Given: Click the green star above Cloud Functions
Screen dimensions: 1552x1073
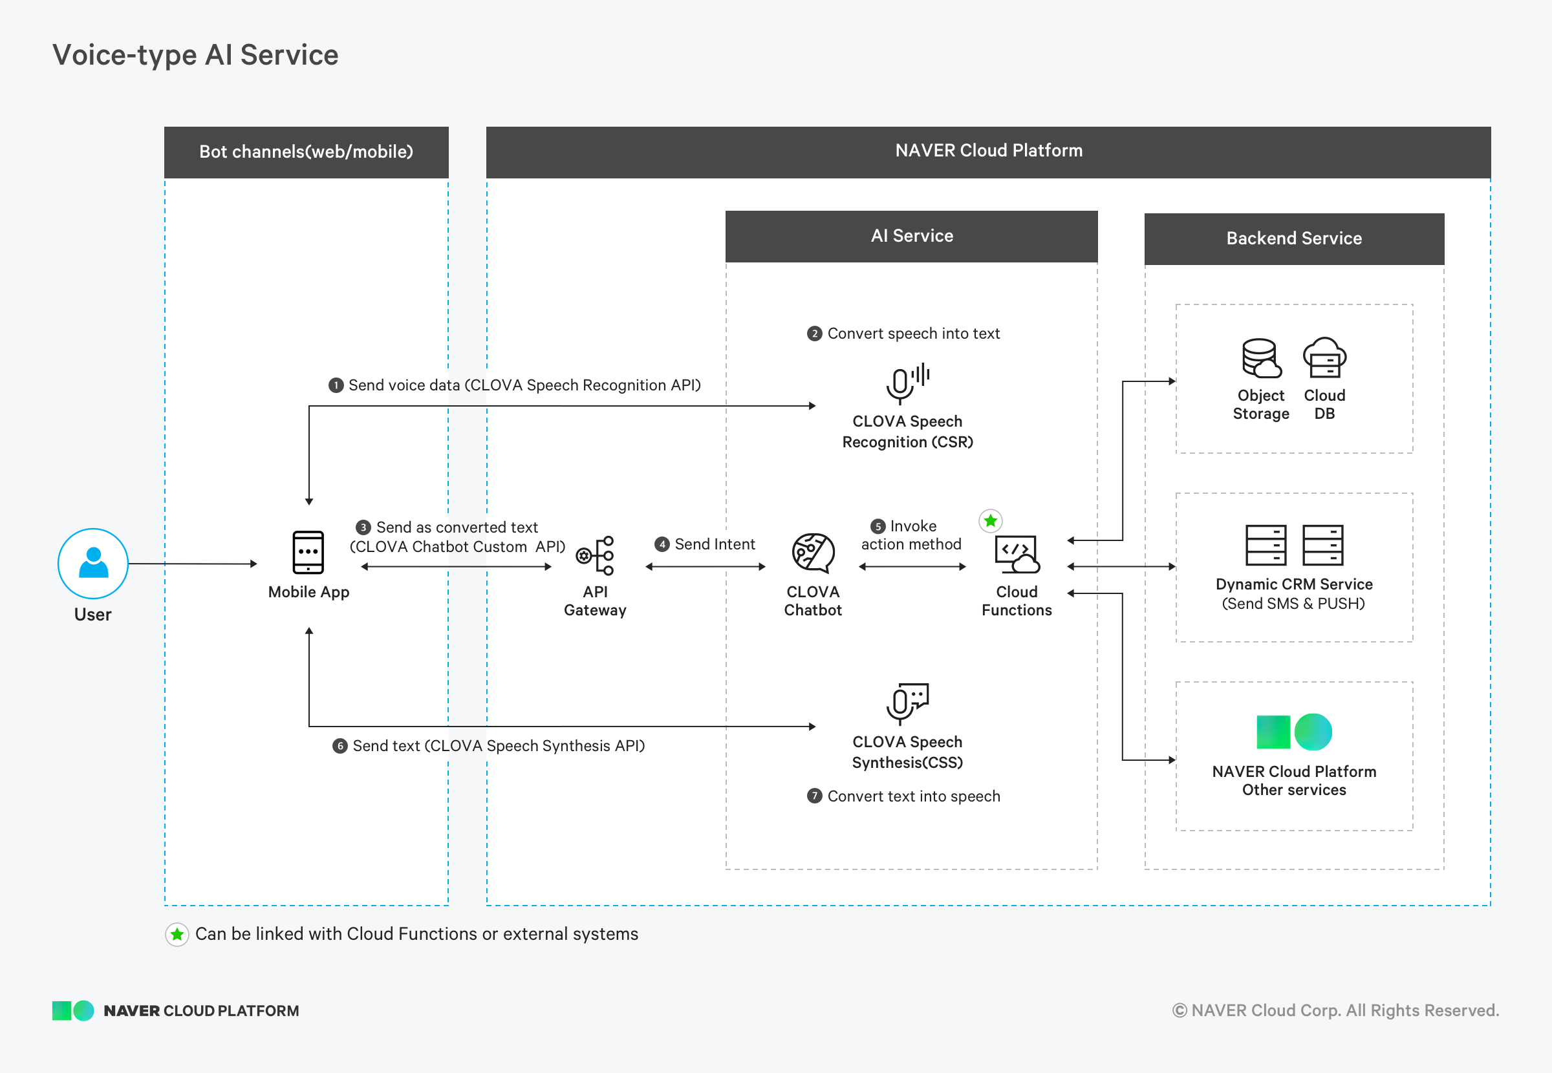Looking at the screenshot, I should coord(991,521).
